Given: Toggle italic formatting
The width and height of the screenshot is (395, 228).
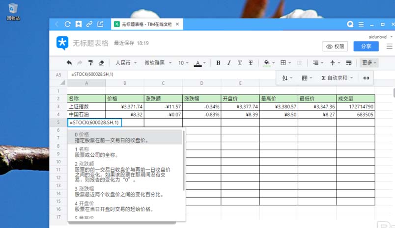Looking at the screenshot, I should click(x=229, y=63).
